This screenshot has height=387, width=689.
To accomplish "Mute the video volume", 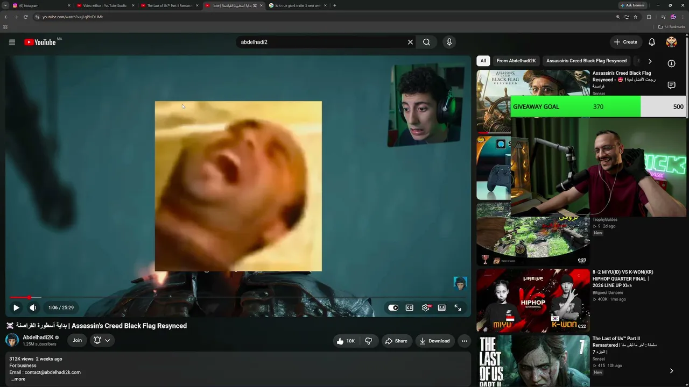I will point(33,307).
